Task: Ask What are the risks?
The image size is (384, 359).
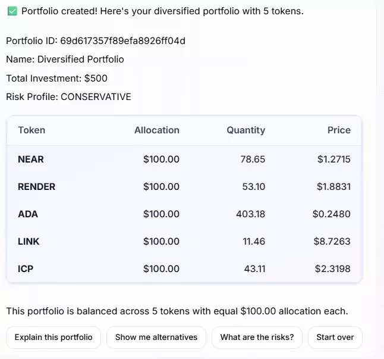Action: click(257, 338)
